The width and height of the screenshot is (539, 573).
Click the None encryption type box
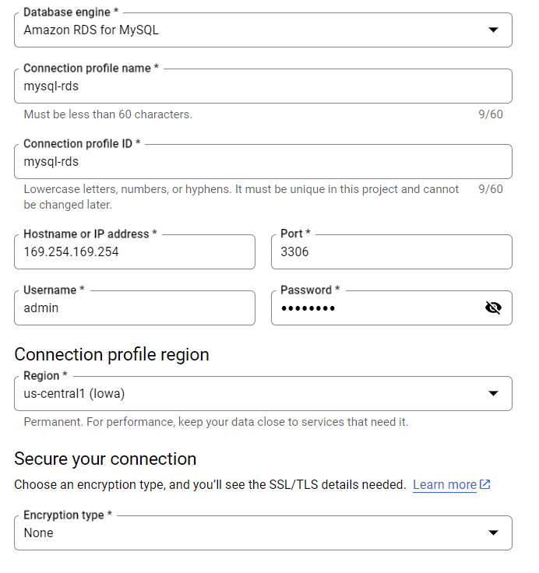[234, 533]
